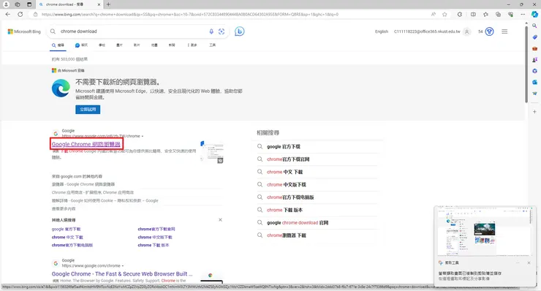
Task: Click the Microsoft Edge logo in banner
Action: click(61, 88)
